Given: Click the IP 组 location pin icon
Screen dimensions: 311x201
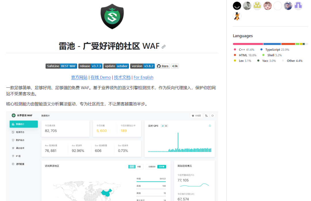Looking at the screenshot, I should pyautogui.click(x=13, y=156).
